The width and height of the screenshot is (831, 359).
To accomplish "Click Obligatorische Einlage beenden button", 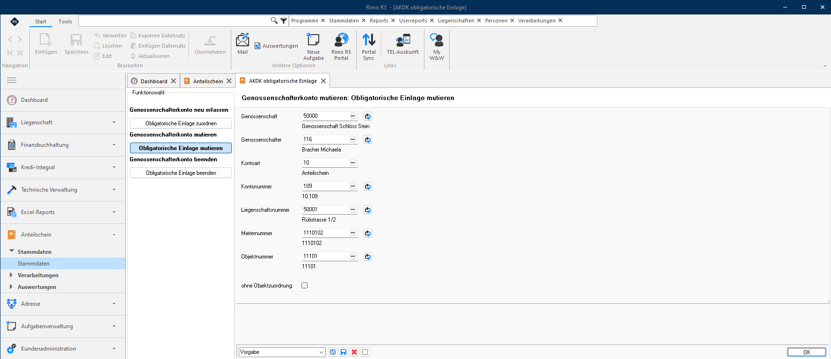I will [x=181, y=173].
